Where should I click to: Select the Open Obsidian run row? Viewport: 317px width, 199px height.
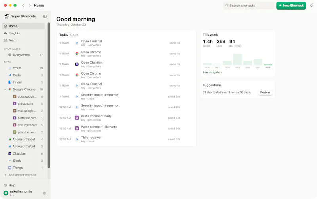pyautogui.click(x=126, y=64)
